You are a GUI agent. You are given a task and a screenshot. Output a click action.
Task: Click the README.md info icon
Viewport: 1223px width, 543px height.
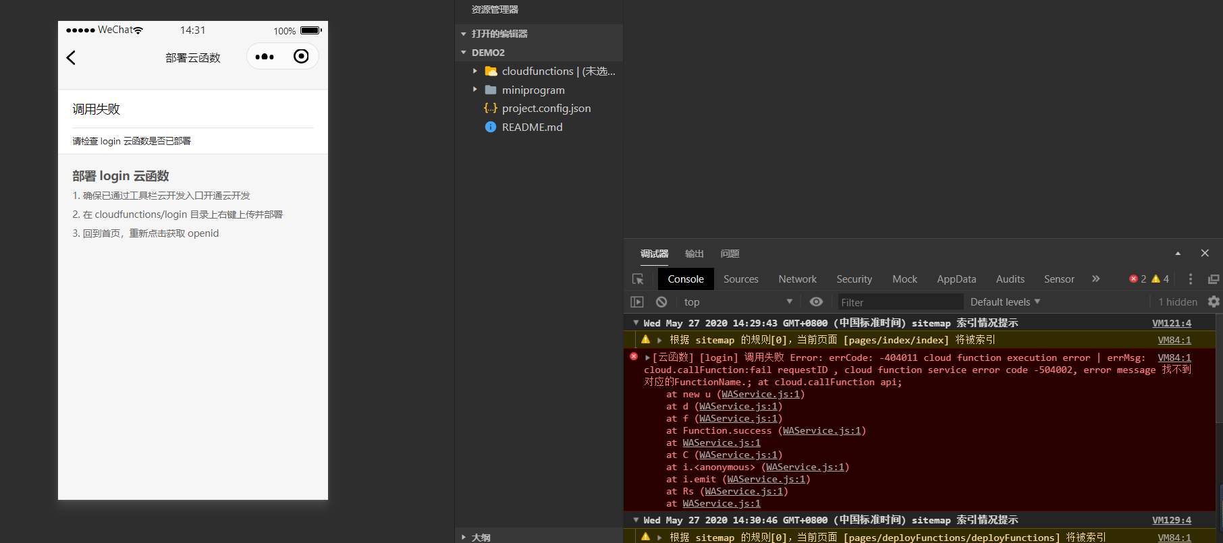491,127
